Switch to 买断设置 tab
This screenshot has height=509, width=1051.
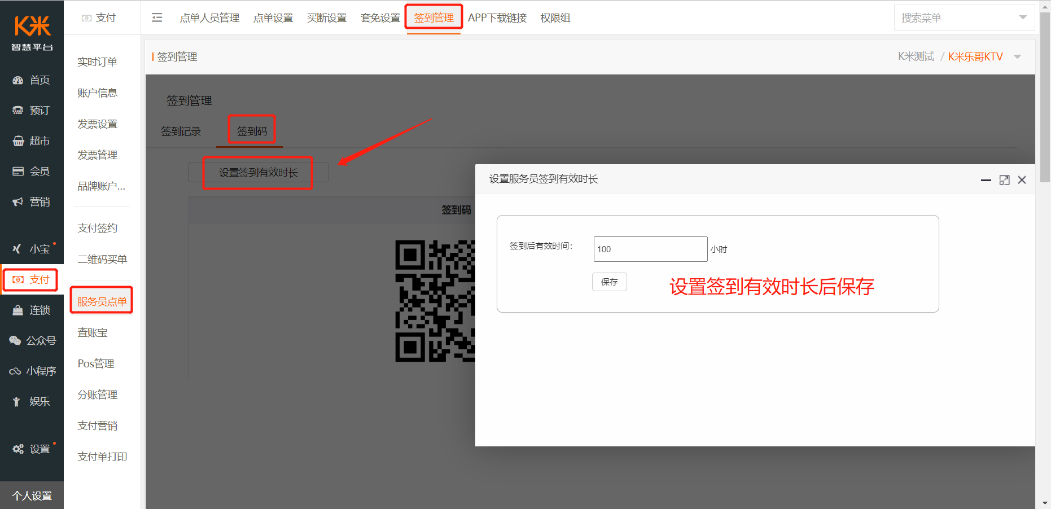pyautogui.click(x=327, y=18)
